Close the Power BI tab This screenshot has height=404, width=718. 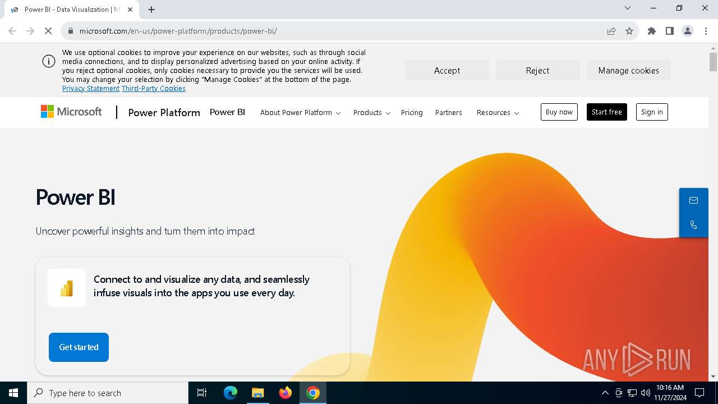pyautogui.click(x=130, y=9)
